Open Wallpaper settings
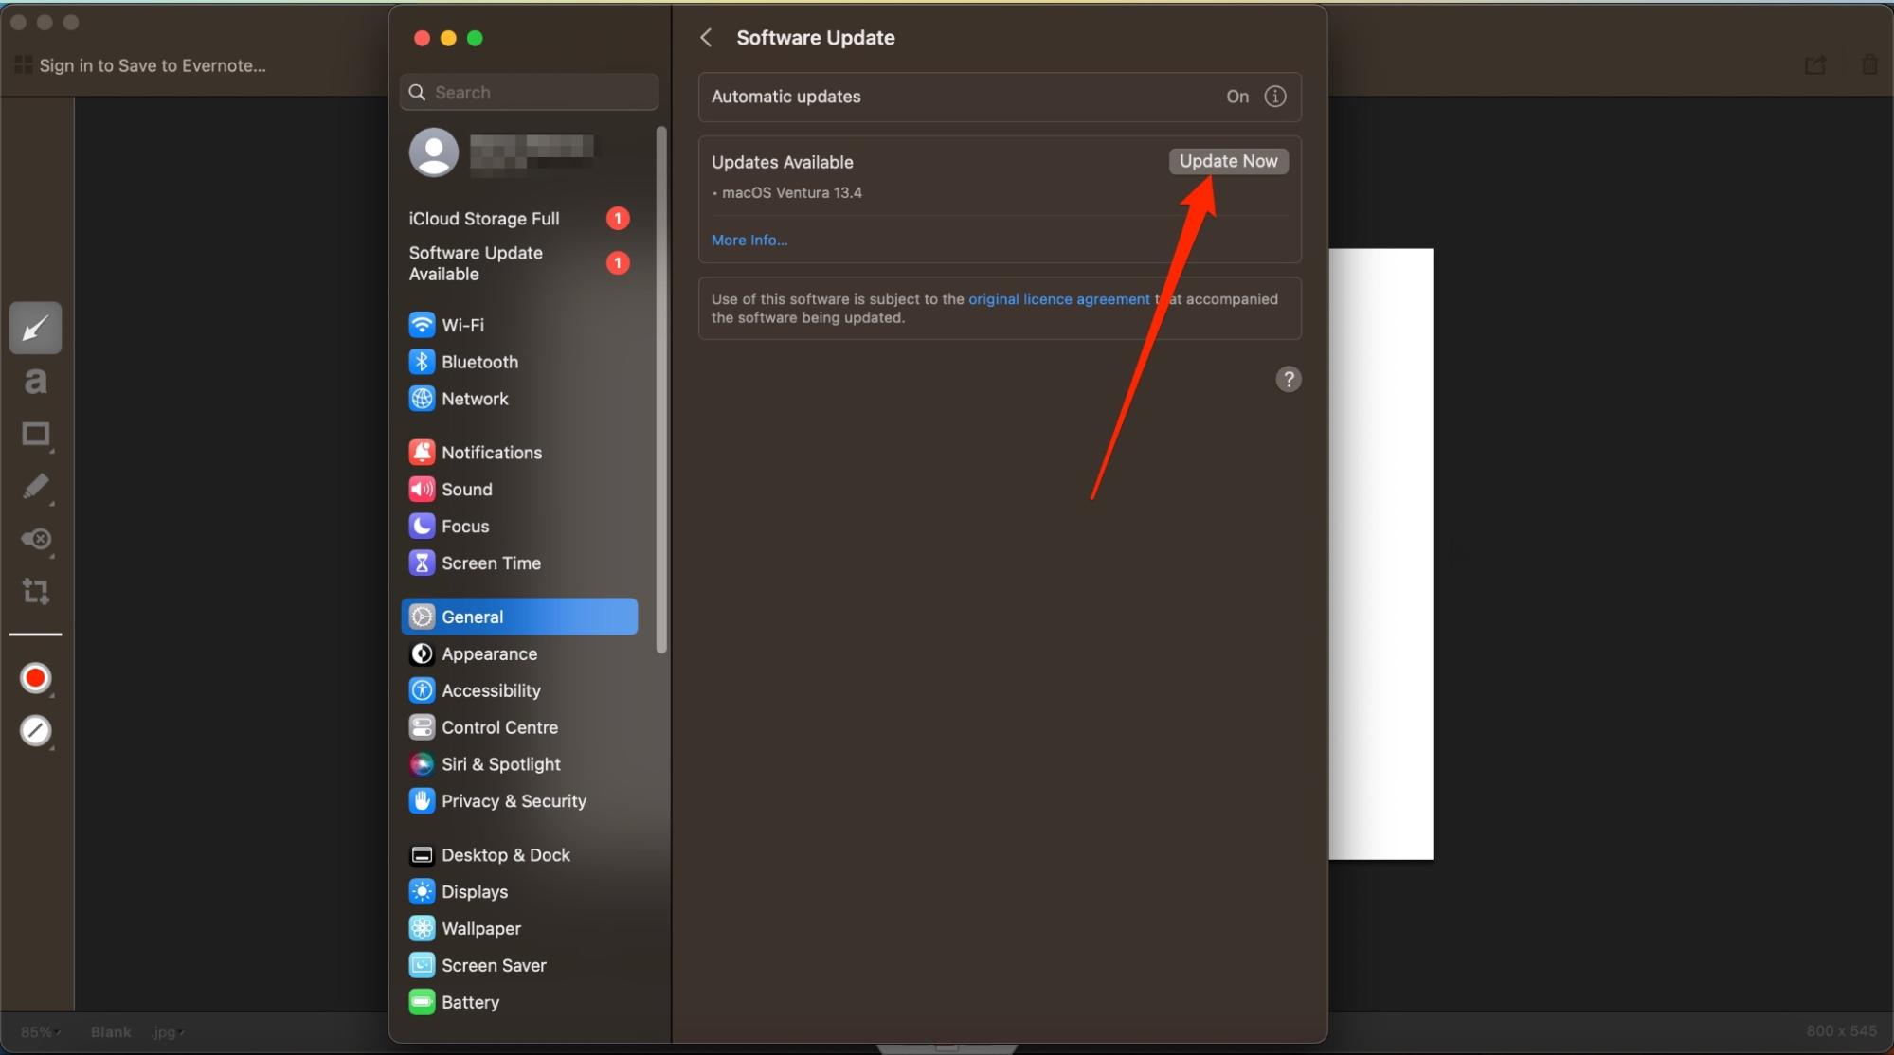This screenshot has height=1055, width=1894. (x=519, y=929)
